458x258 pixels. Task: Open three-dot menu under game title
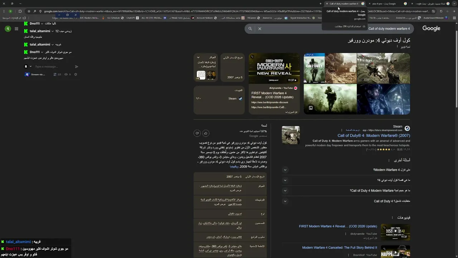click(x=397, y=47)
